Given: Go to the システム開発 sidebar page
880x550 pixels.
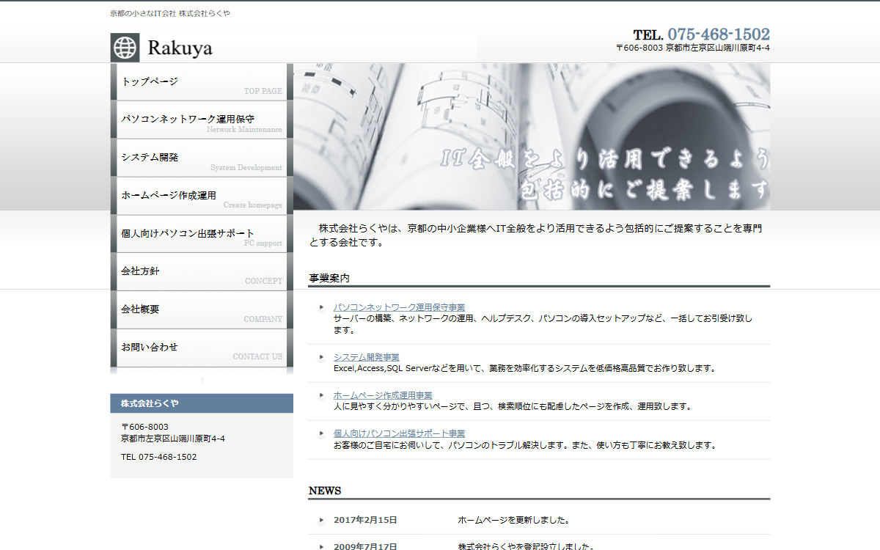Looking at the screenshot, I should pos(202,158).
